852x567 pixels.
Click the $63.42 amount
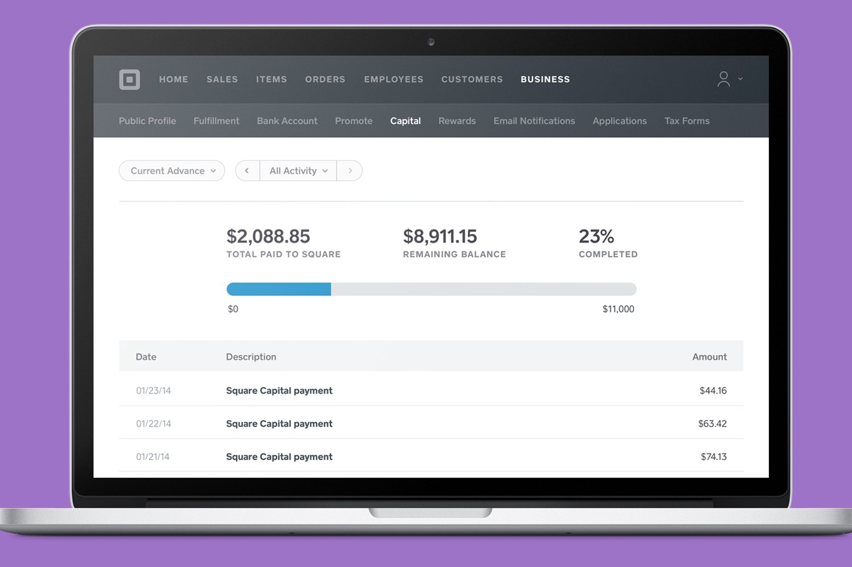712,424
